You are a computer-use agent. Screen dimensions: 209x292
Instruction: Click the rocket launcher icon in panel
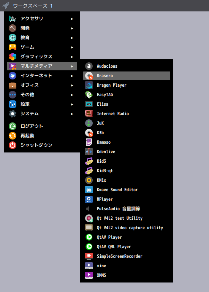click(x=6, y=6)
